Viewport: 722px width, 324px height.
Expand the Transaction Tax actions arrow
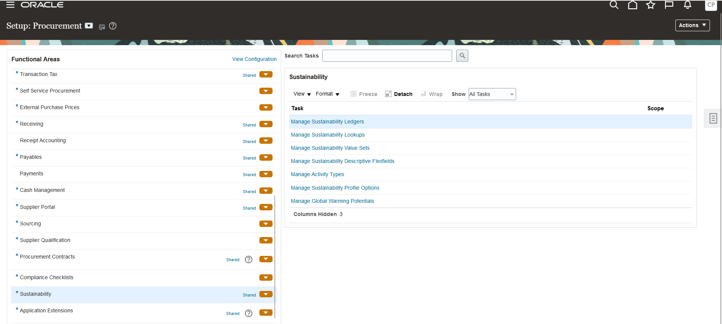(x=266, y=75)
